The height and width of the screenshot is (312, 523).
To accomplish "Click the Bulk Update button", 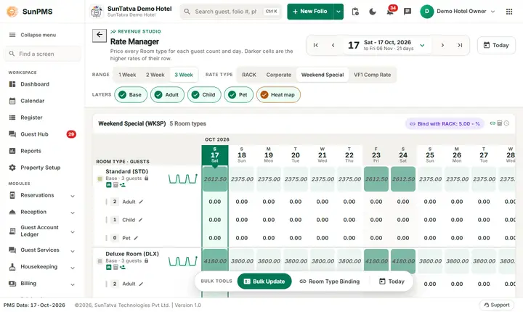I will 264,282.
